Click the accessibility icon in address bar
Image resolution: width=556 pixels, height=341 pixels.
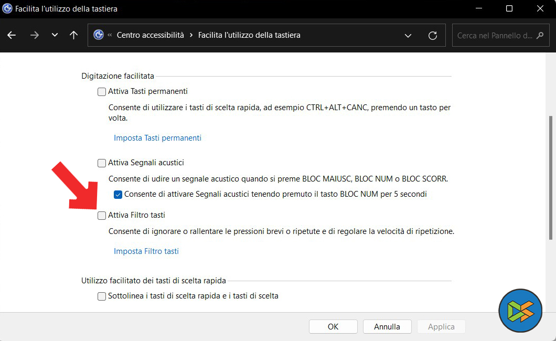pos(98,35)
